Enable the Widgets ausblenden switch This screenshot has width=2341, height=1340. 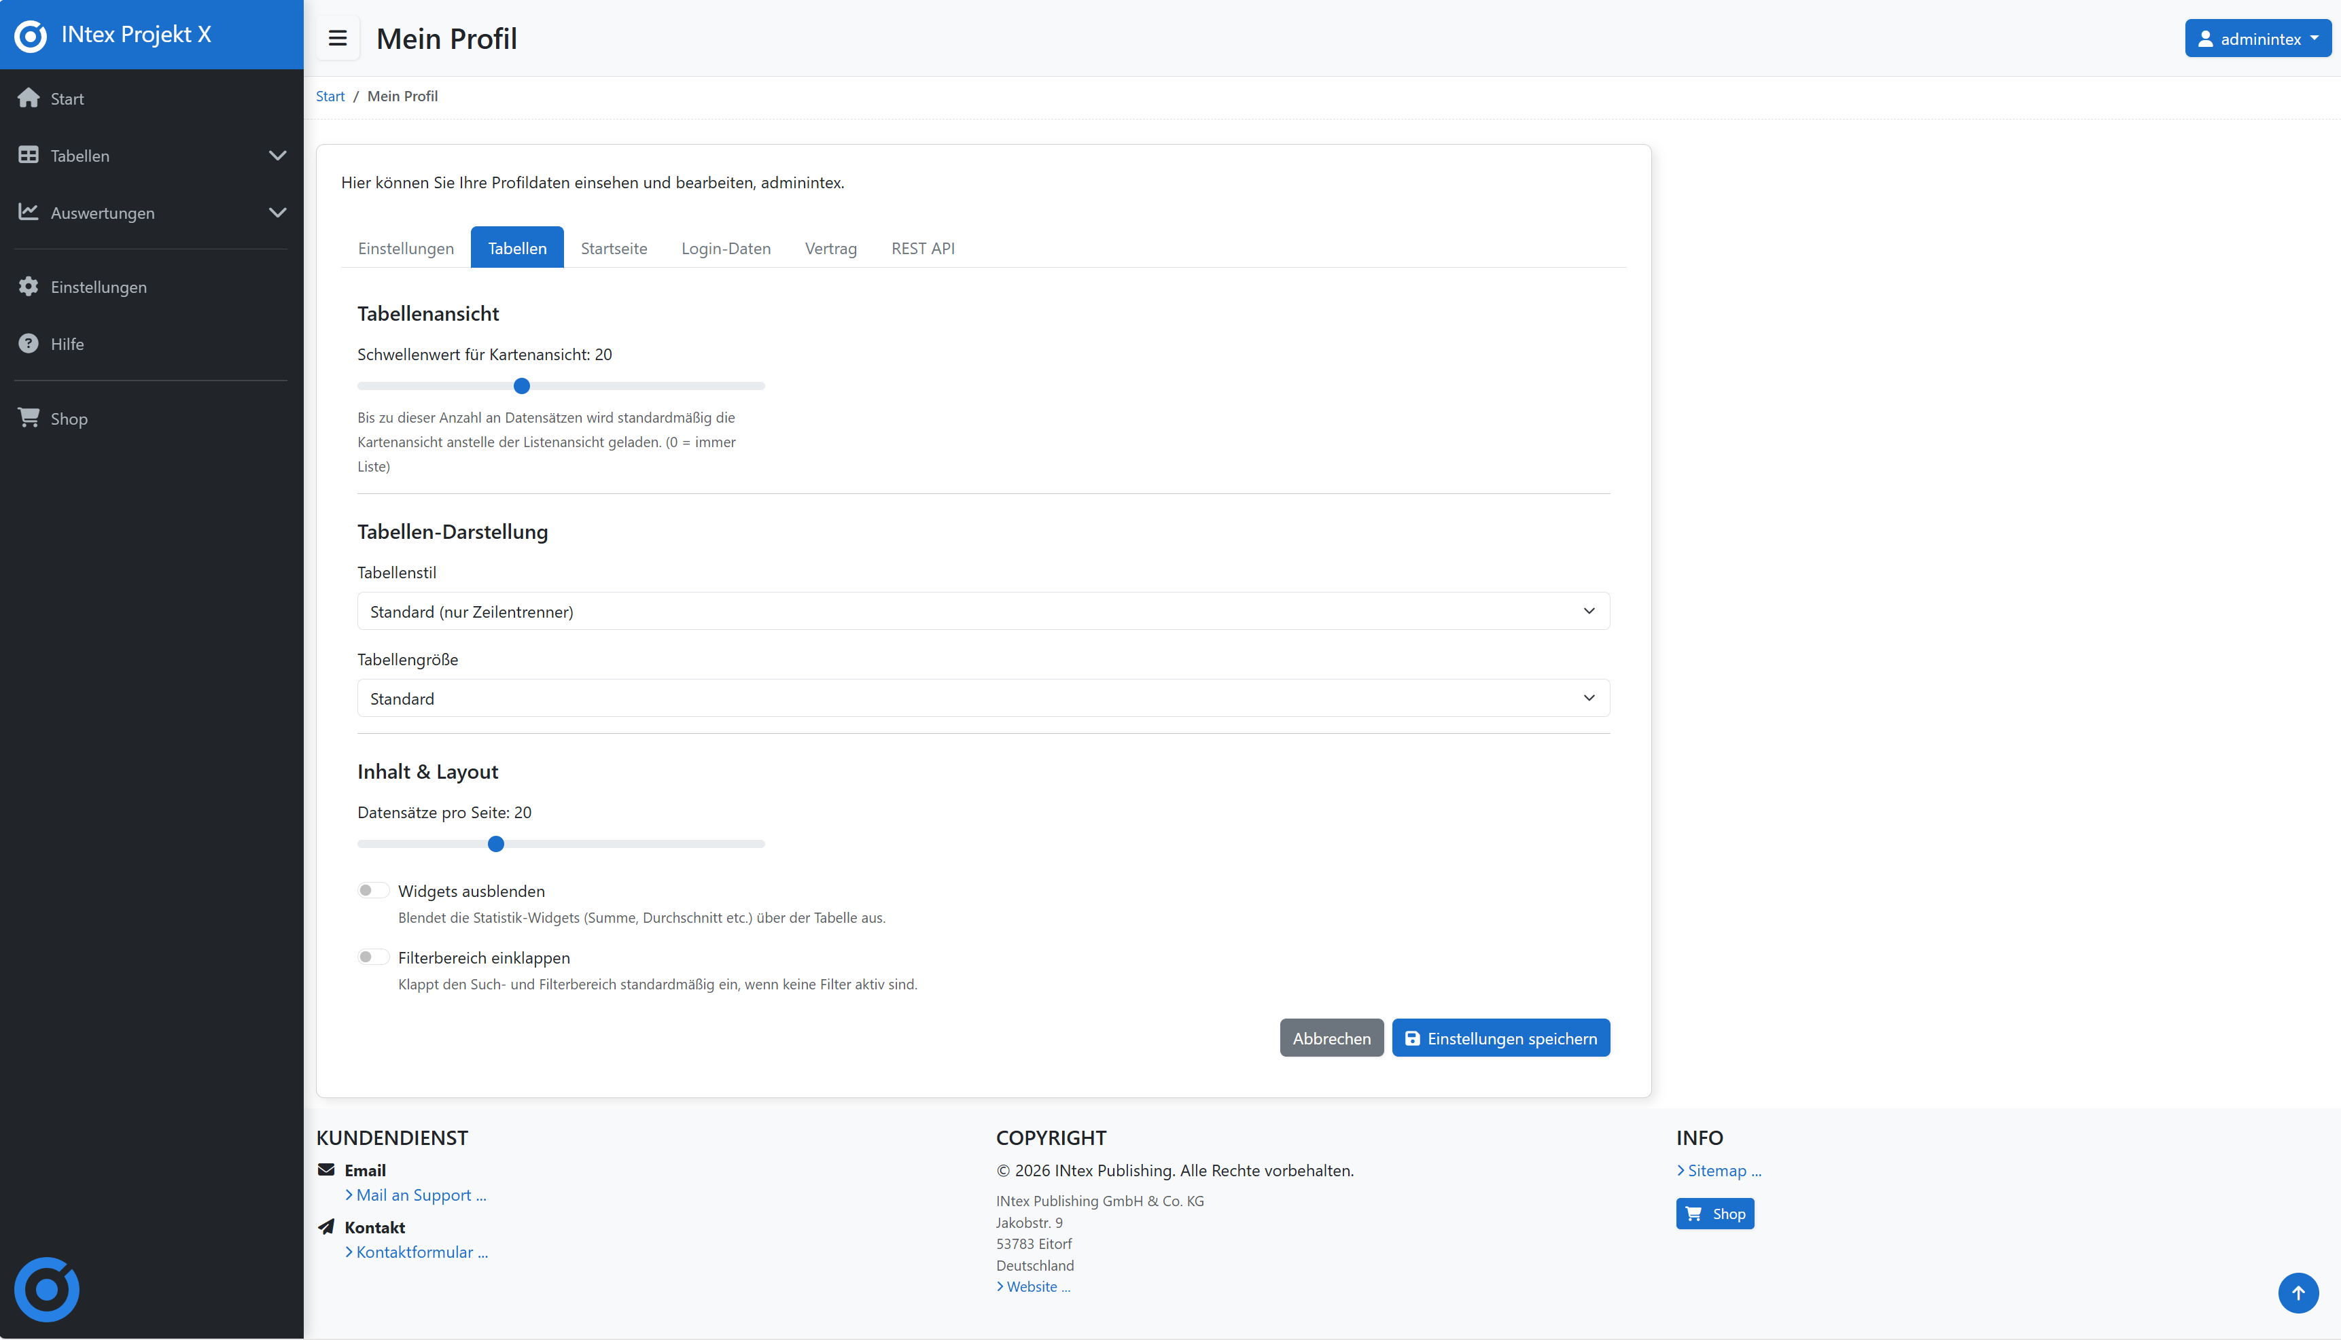tap(372, 890)
